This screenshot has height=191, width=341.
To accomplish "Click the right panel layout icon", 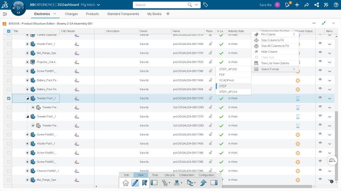I will pos(214,183).
